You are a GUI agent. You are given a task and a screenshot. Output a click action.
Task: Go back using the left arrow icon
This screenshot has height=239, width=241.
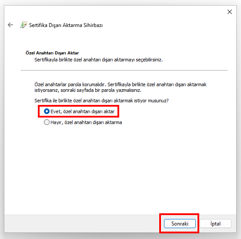pyautogui.click(x=10, y=25)
